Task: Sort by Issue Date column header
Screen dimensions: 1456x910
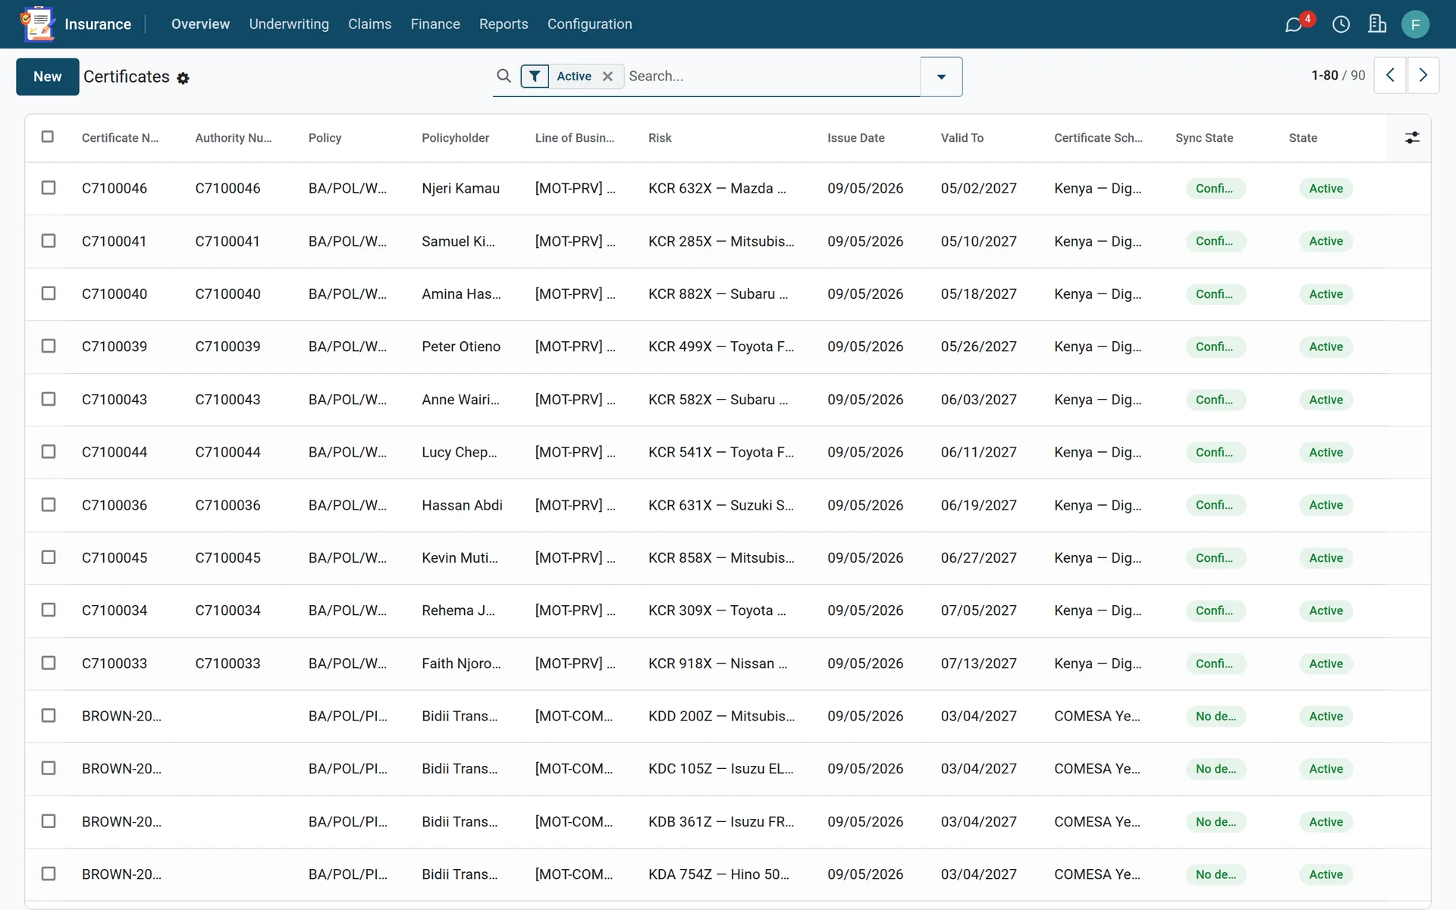Action: [x=855, y=138]
